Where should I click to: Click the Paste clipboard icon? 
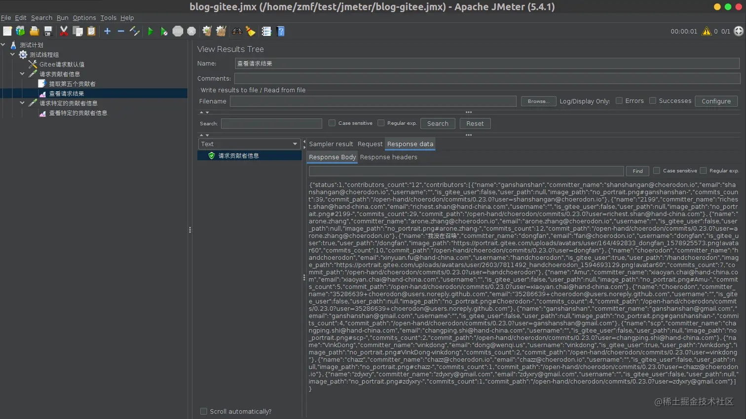pyautogui.click(x=91, y=31)
